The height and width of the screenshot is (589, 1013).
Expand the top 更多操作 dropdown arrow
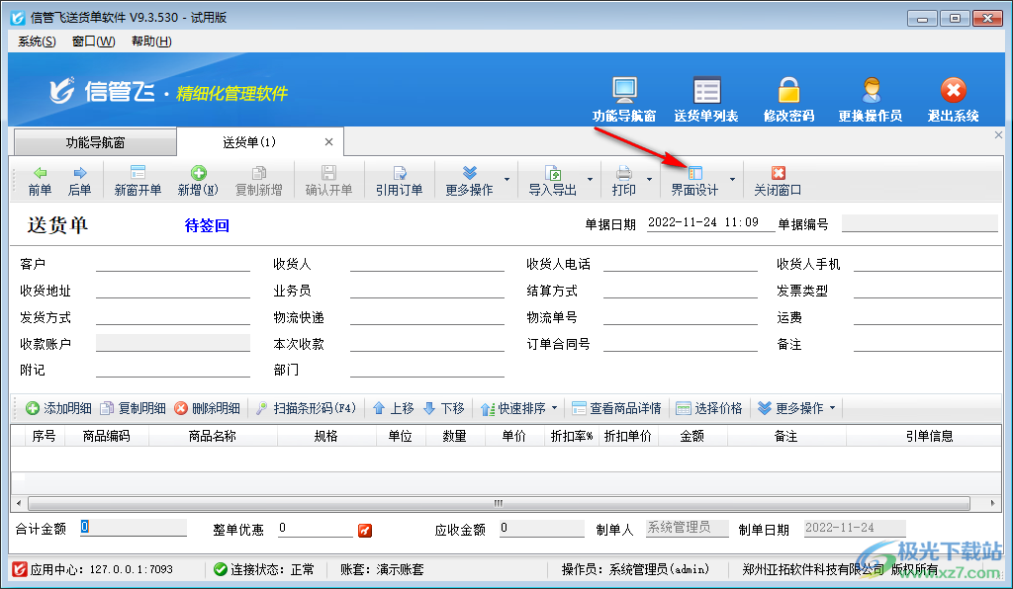507,179
